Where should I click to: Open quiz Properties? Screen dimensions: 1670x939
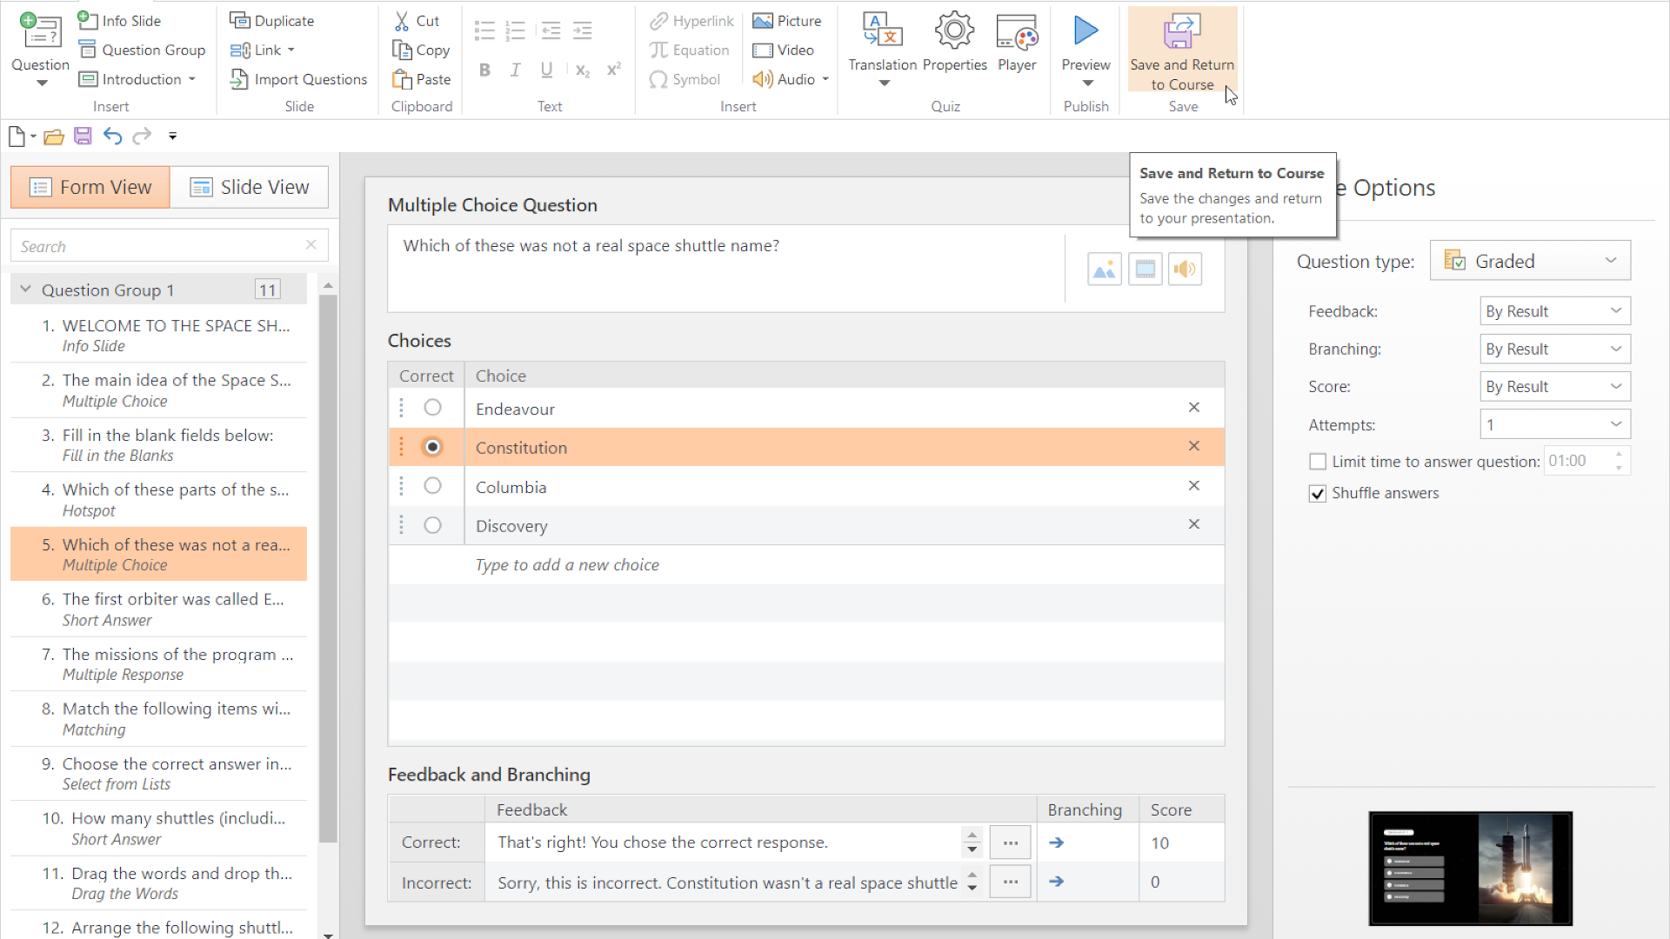pos(954,42)
